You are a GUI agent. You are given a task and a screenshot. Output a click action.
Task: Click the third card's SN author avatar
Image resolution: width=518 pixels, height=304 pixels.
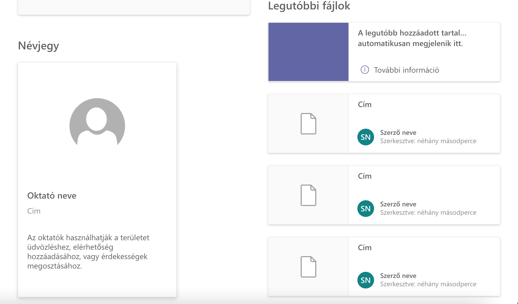point(366,280)
